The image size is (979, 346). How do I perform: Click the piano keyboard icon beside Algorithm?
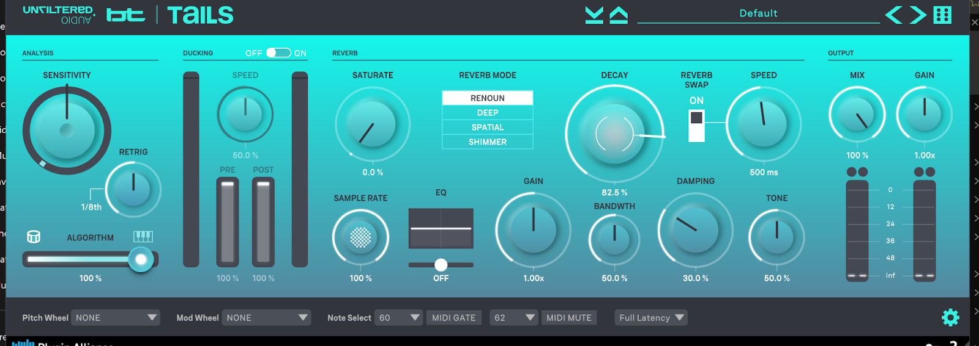[x=143, y=236]
